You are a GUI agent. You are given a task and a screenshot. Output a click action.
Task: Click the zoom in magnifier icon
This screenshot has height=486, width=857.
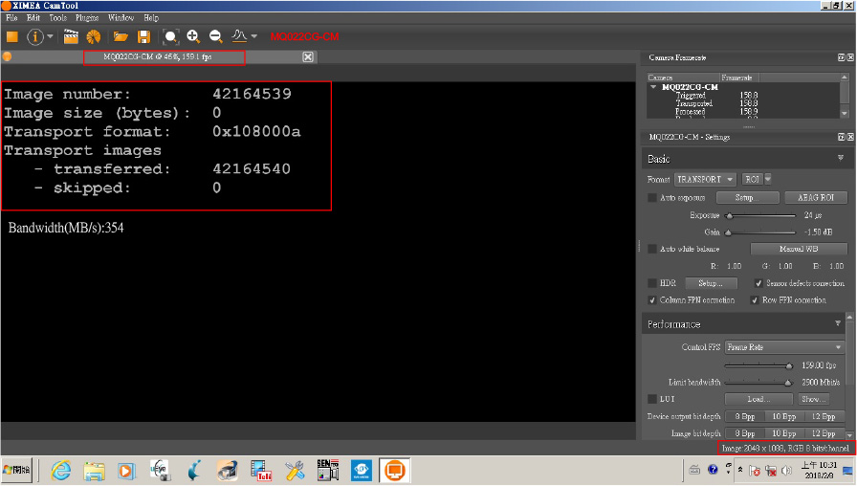(193, 36)
